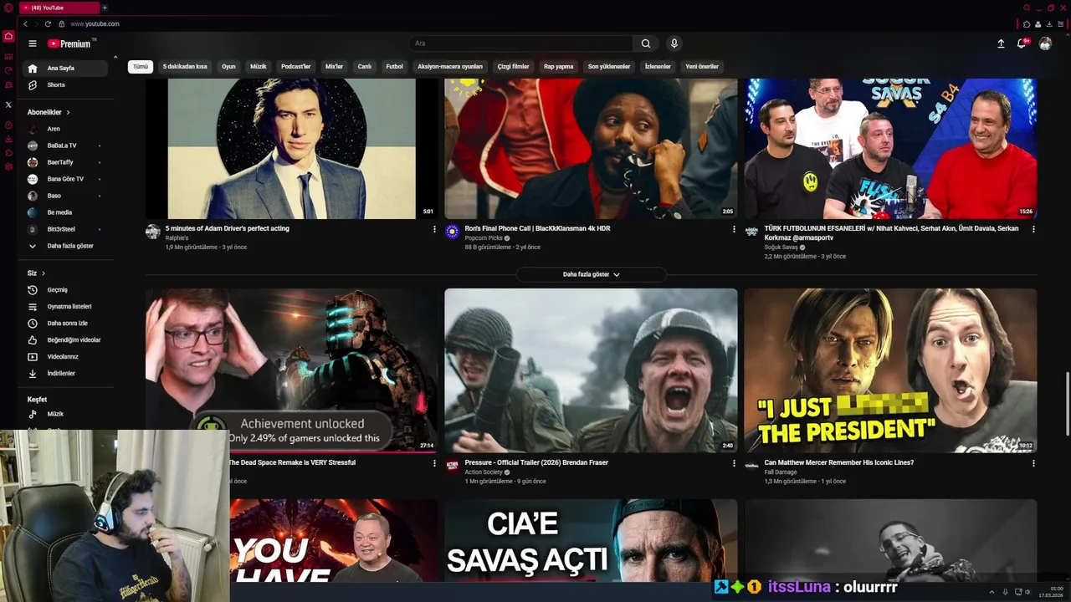Viewport: 1071px width, 602px height.
Task: Open options for Adam Driver video
Action: pyautogui.click(x=434, y=229)
